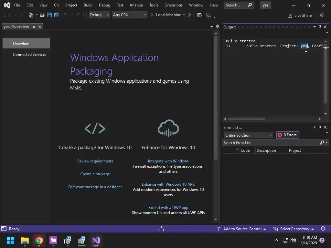The width and height of the screenshot is (331, 248).
Task: Select the Overview side tab
Action: [x=27, y=44]
